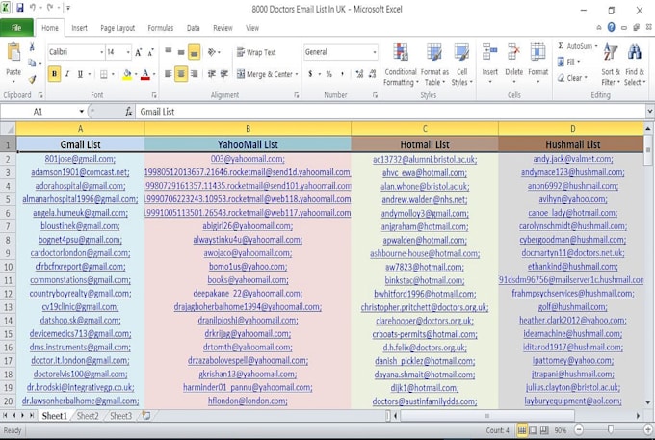Click the Undo icon

(x=33, y=8)
